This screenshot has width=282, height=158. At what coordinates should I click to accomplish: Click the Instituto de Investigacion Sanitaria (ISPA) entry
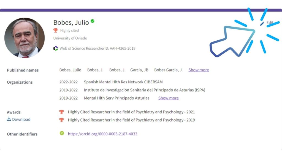tap(144, 90)
